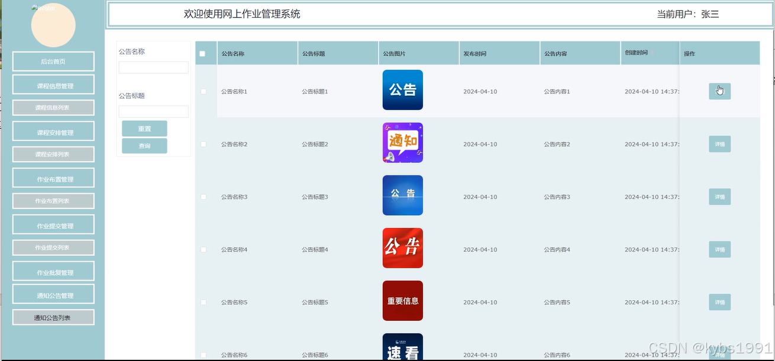Click the 创建时间 column header
Screen dimensions: 775x361
click(650, 53)
